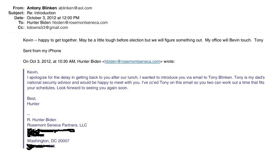Click signature name R. Hunter Biden

[x=42, y=120]
